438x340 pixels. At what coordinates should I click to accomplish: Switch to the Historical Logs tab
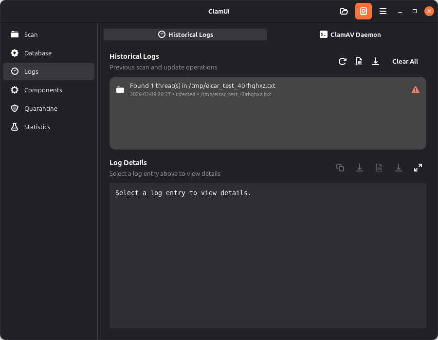185,34
